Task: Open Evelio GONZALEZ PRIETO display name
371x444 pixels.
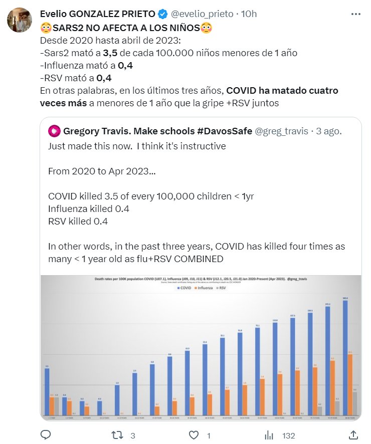Action: (98, 14)
